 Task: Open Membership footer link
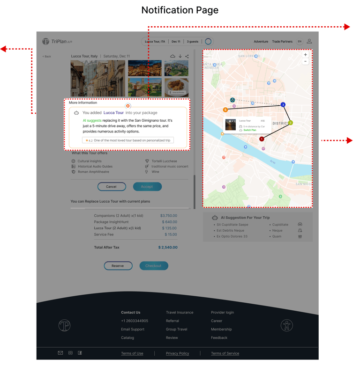[221, 329]
